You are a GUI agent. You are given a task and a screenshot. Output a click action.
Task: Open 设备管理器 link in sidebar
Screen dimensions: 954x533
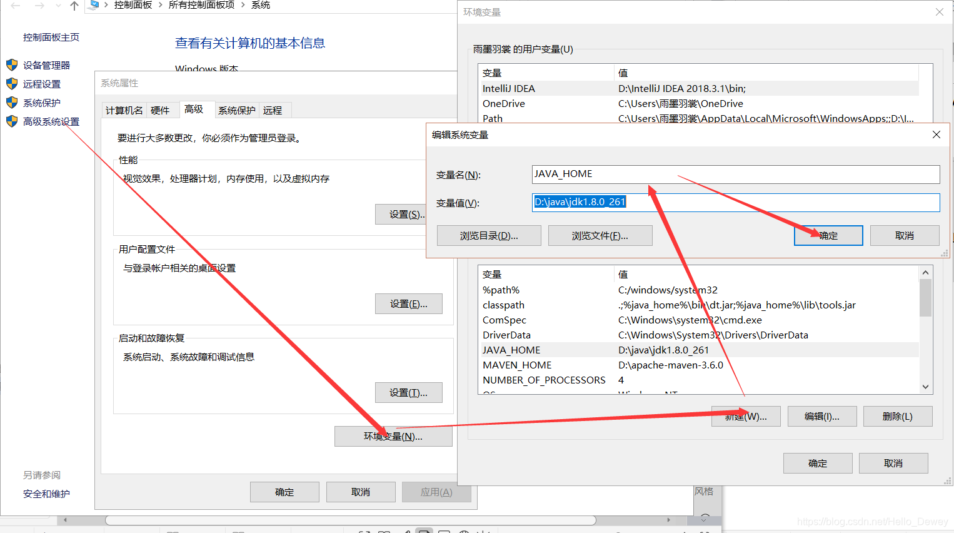[x=46, y=65]
